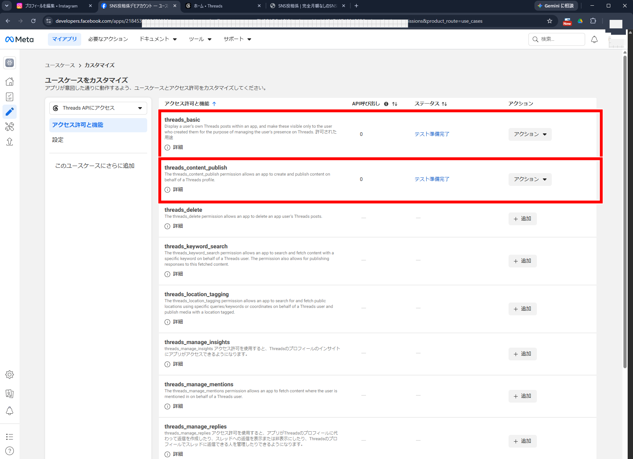Screen dimensions: 633x459
Task: Open app roles person icon in sidebar
Action: (10, 393)
